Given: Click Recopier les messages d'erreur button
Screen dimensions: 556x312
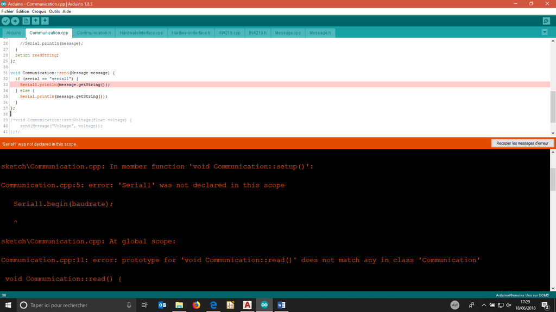Looking at the screenshot, I should click(522, 143).
